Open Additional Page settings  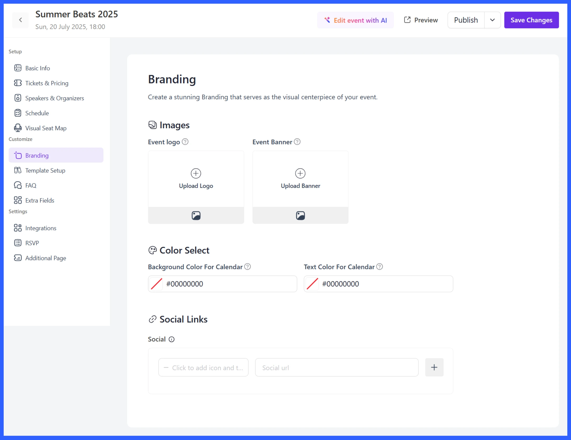point(56,258)
